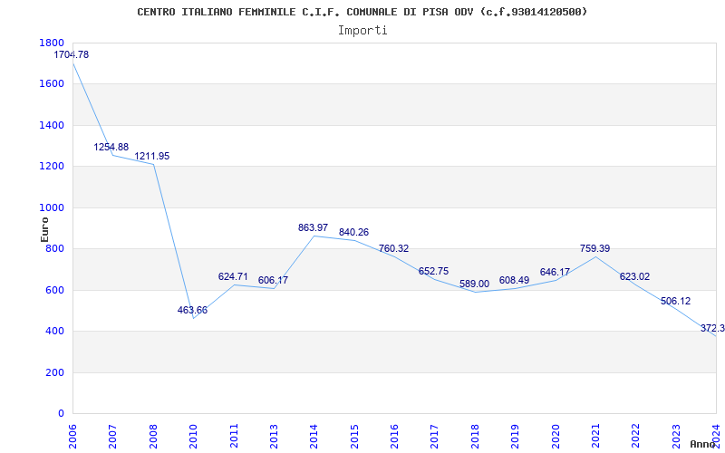Click the 2020 x-axis year label

(556, 436)
